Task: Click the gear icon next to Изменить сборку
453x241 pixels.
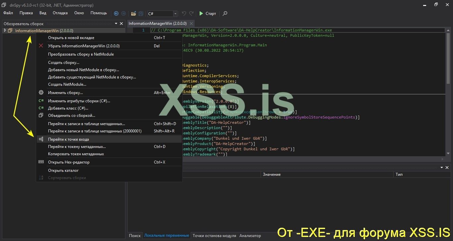Action: [x=41, y=92]
